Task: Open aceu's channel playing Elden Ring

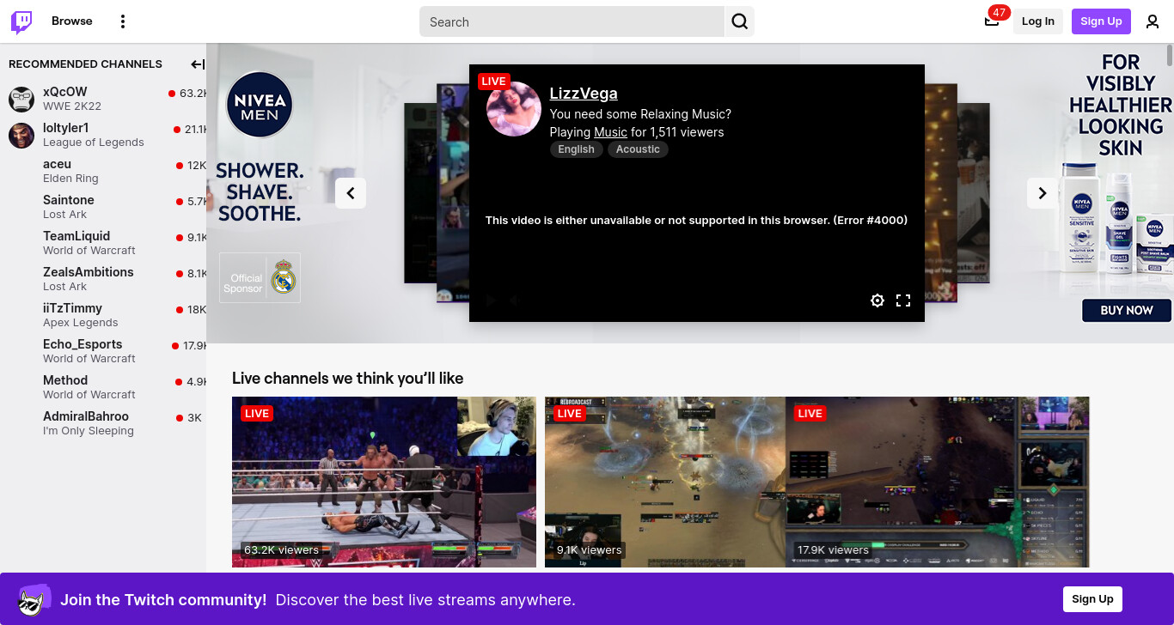Action: tap(103, 171)
